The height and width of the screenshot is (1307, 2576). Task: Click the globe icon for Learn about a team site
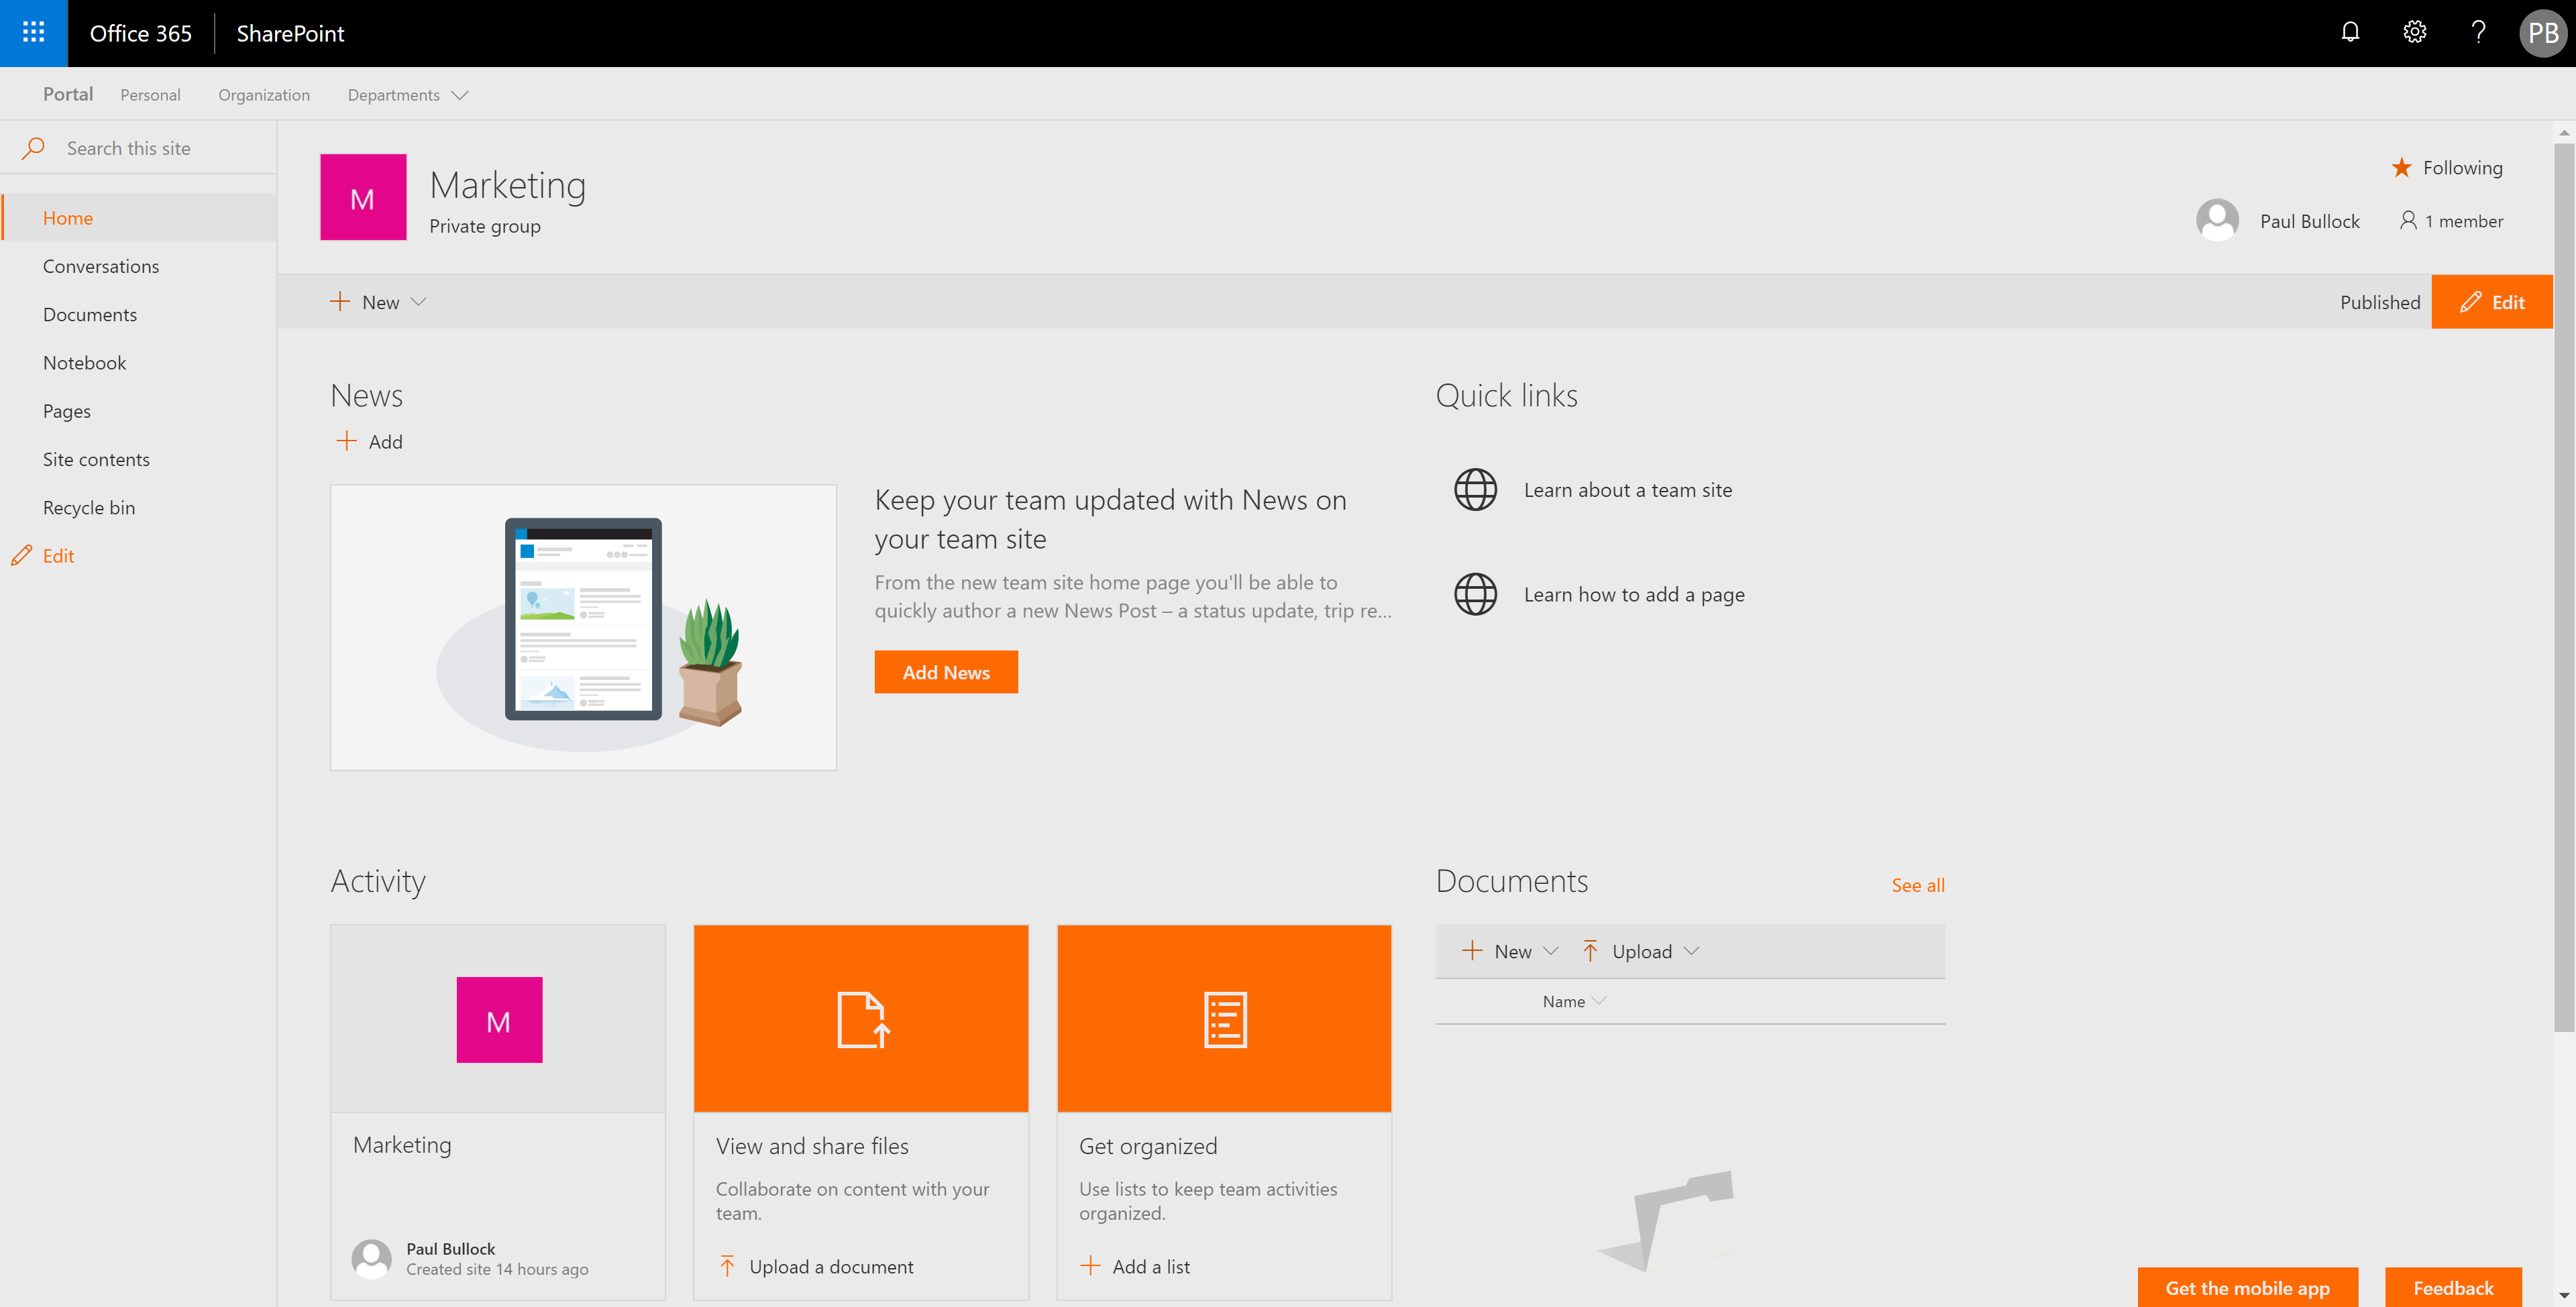pyautogui.click(x=1475, y=490)
